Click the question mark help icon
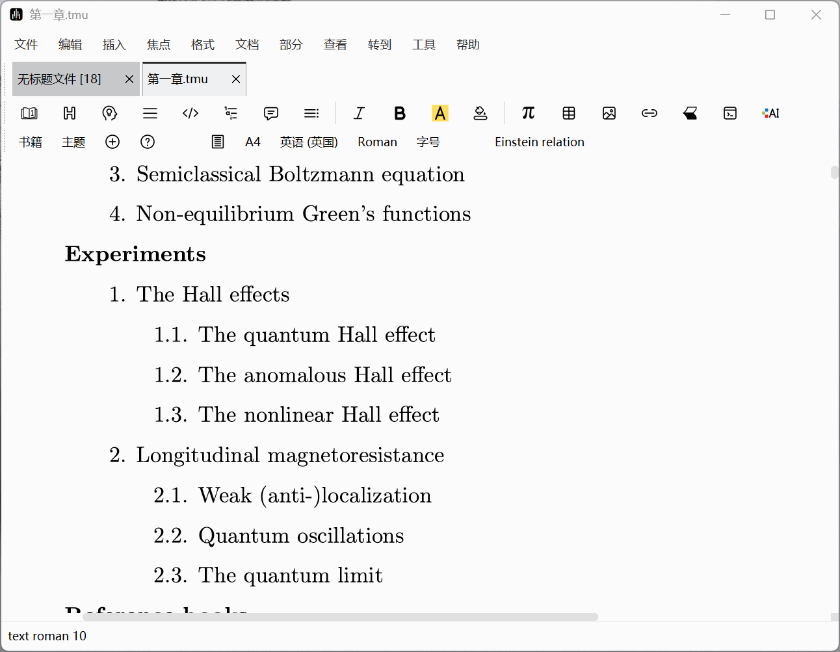Image resolution: width=840 pixels, height=652 pixels. [148, 142]
